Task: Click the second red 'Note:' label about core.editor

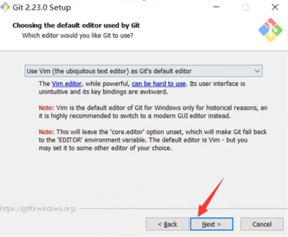Action: tap(46, 132)
